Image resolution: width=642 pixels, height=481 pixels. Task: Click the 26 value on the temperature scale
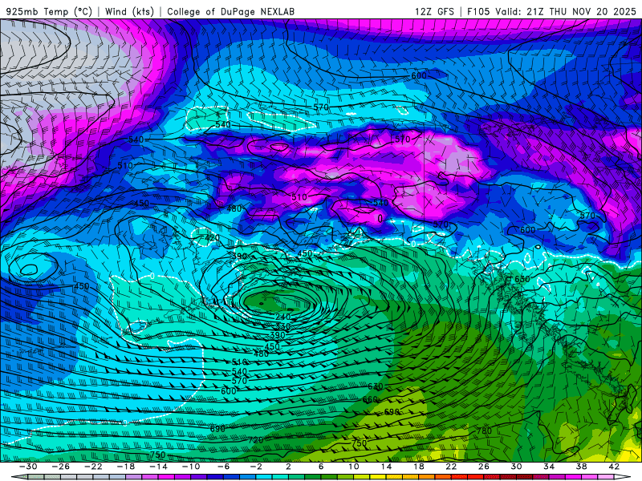click(x=484, y=467)
